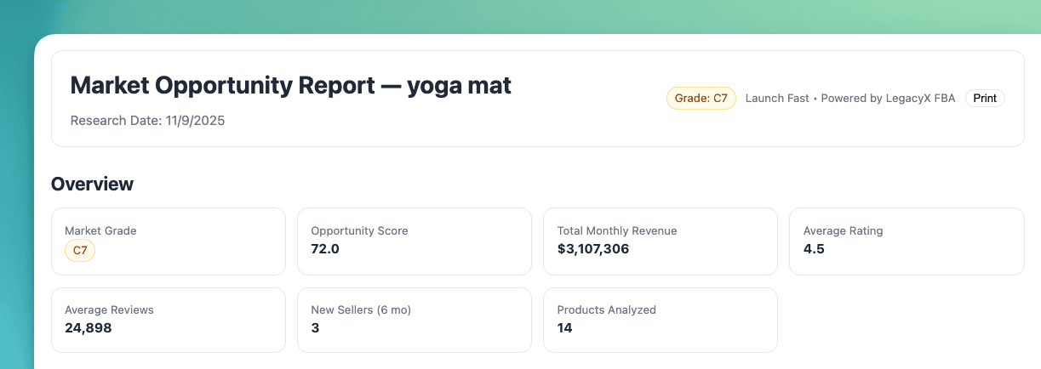Click the $3,107,306 revenue value

click(593, 249)
